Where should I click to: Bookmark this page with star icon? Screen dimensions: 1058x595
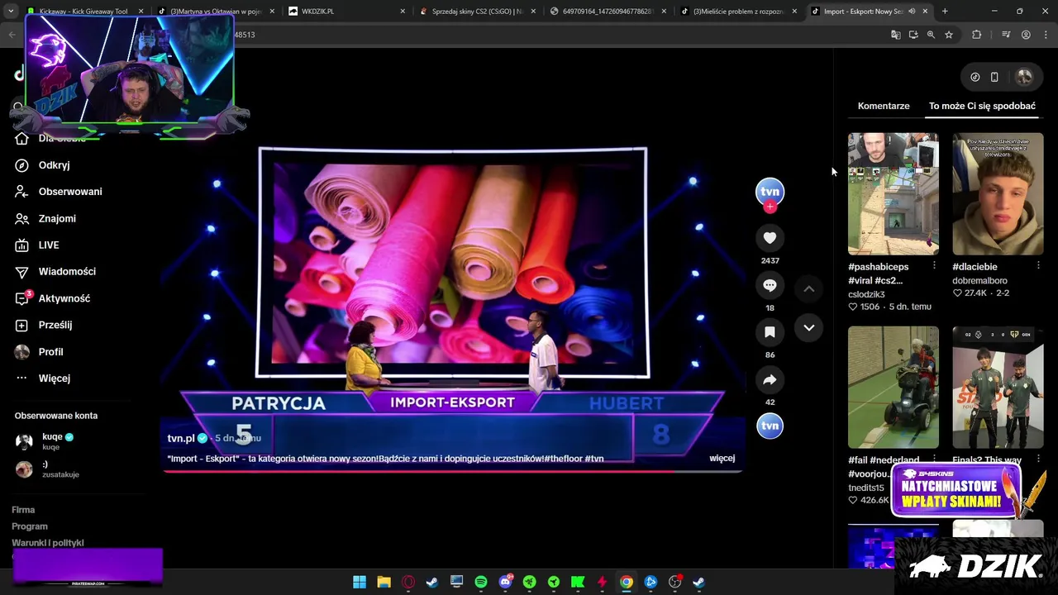point(949,35)
